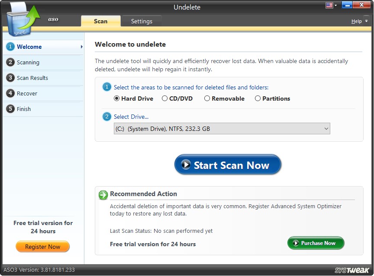374x276 pixels.
Task: Click the Scanning step 2 icon
Action: pos(10,62)
